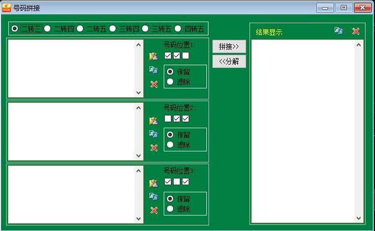Toggle first checkbox of 号码位置1
Image resolution: width=375 pixels, height=231 pixels.
click(x=168, y=56)
